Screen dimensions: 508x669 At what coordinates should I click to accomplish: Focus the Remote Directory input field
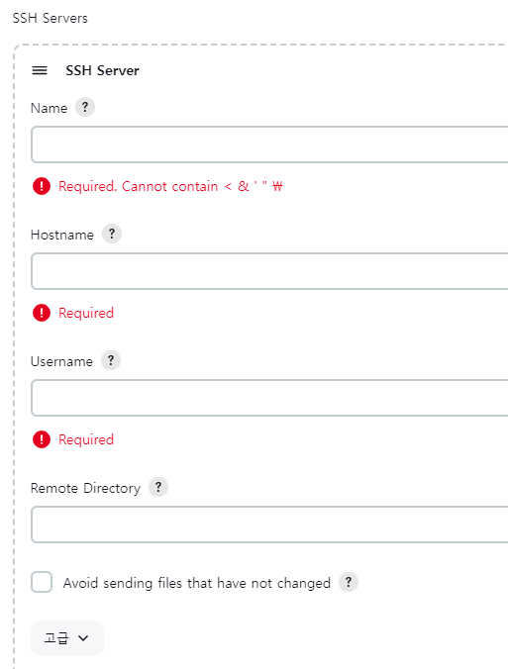tap(269, 525)
